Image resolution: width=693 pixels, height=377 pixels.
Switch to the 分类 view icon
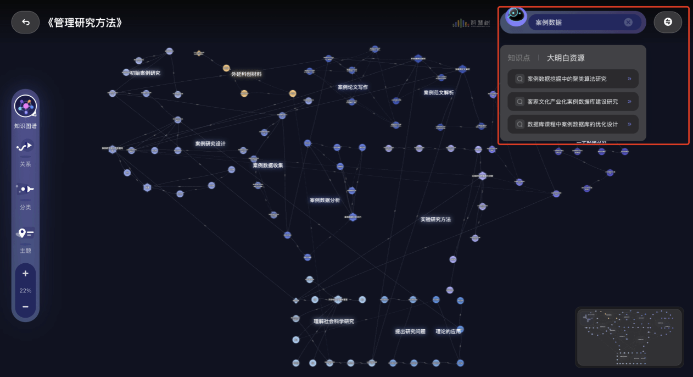coord(25,189)
